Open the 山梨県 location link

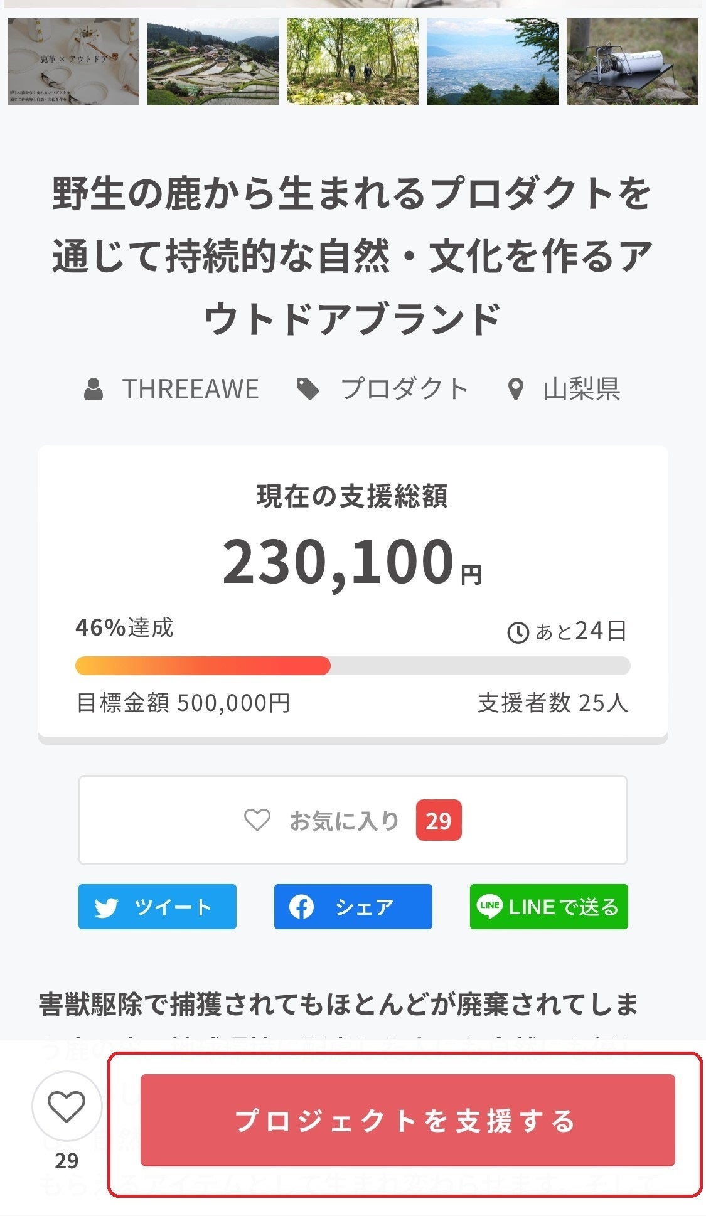pyautogui.click(x=581, y=389)
